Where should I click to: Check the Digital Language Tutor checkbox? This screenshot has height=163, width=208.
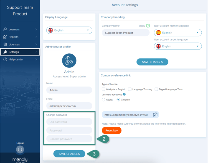click(156, 89)
